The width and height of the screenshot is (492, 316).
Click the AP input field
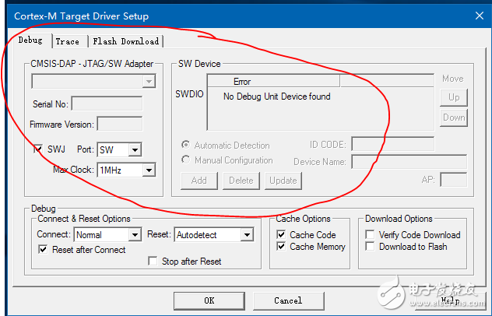click(x=453, y=180)
